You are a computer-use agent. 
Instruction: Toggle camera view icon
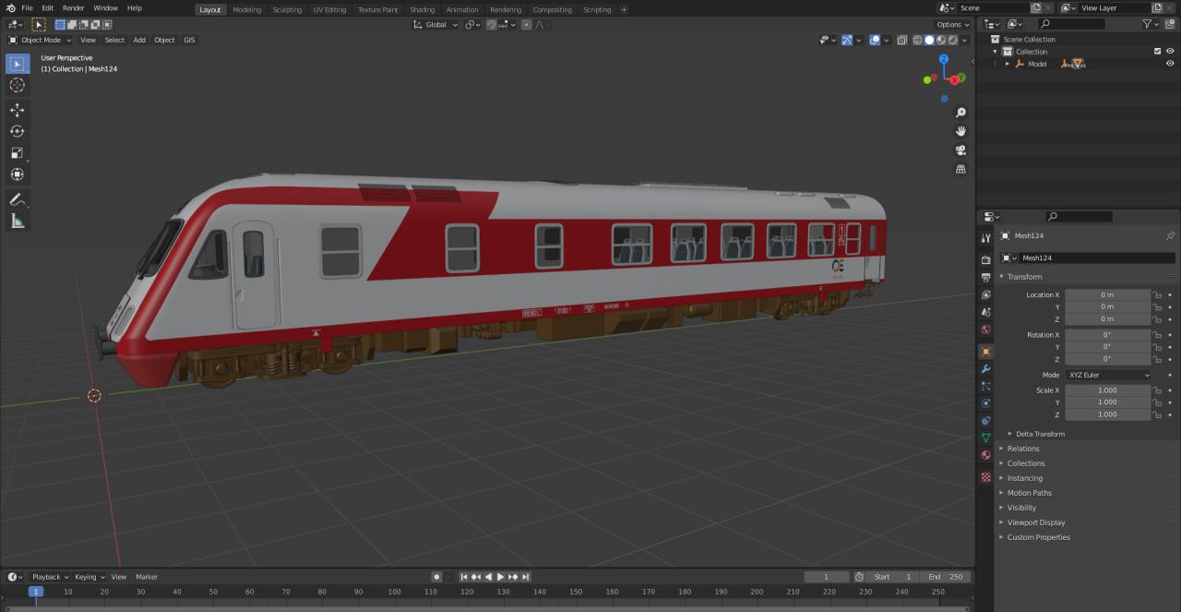click(960, 150)
